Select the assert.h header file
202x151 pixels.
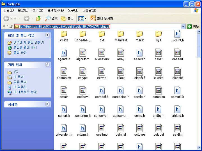pos(140,55)
